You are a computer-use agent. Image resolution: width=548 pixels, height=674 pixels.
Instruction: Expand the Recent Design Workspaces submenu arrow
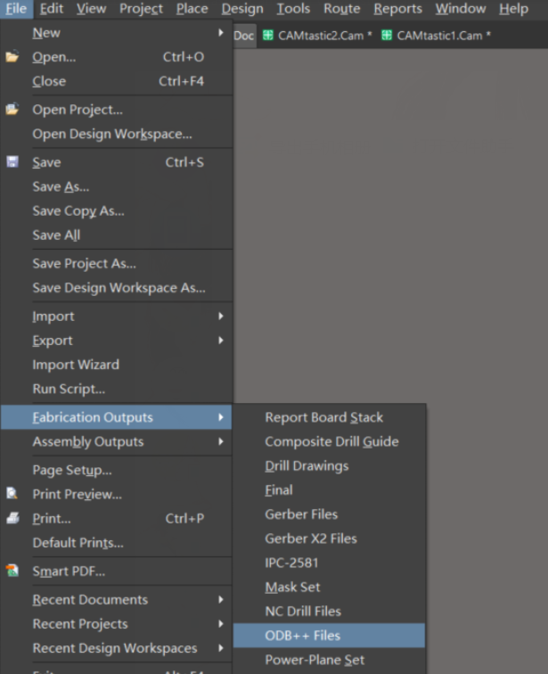pyautogui.click(x=221, y=648)
